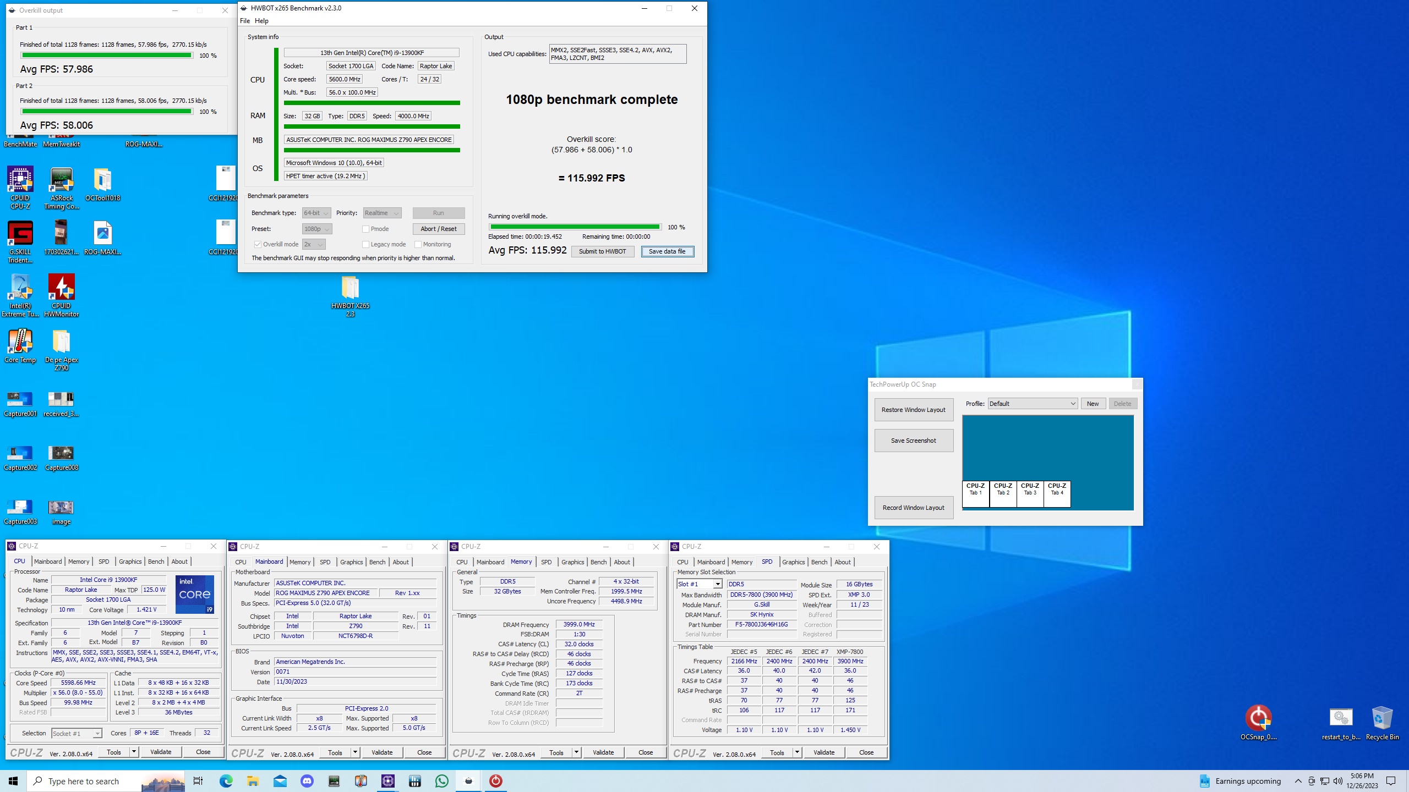Open Task View on the taskbar
The image size is (1409, 792).
(198, 781)
